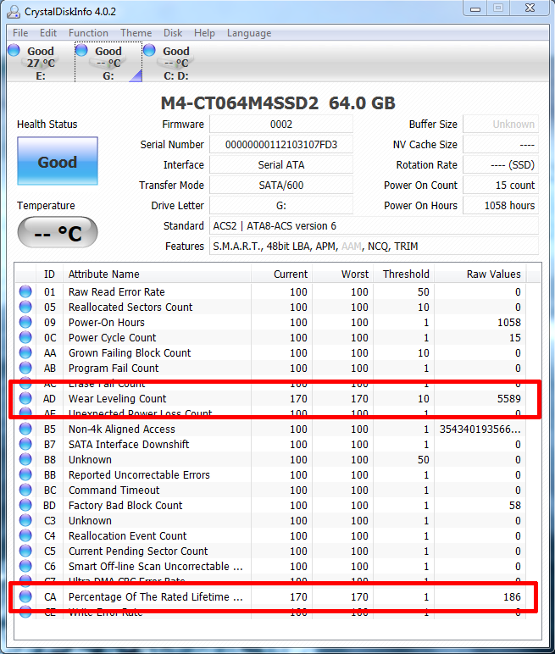Click the Power On Count field
555x654 pixels.
[501, 186]
